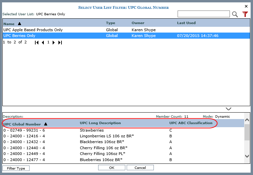
Task: Click UPC number 0 - 24000 - 12416 - 4
Action: pos(24,136)
